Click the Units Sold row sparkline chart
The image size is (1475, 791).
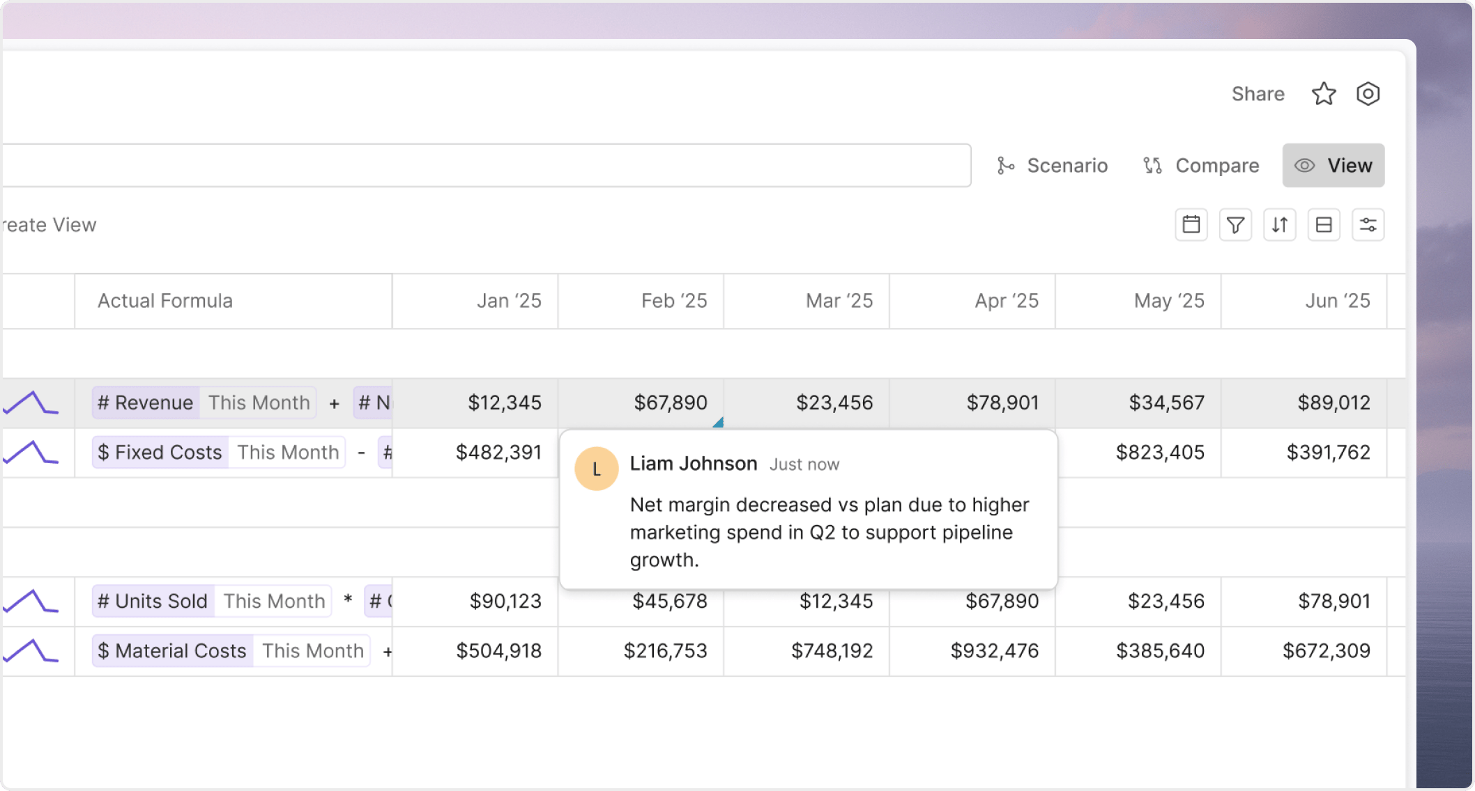tap(31, 602)
